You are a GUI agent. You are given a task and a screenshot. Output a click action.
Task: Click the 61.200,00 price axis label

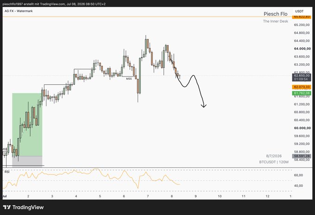(302, 104)
